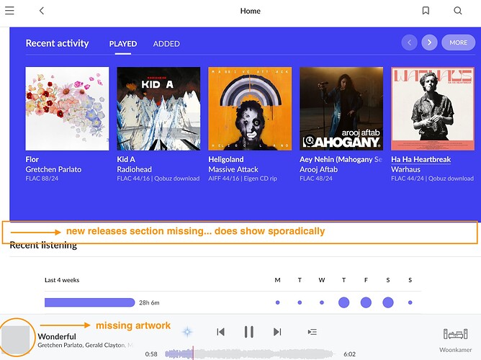Open the Warhaus album cover
The image size is (481, 360).
pyautogui.click(x=433, y=109)
